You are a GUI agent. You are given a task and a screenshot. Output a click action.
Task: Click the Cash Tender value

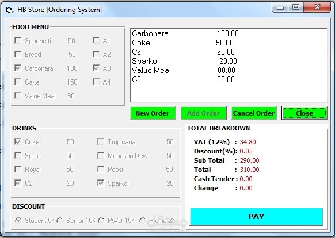pos(246,179)
